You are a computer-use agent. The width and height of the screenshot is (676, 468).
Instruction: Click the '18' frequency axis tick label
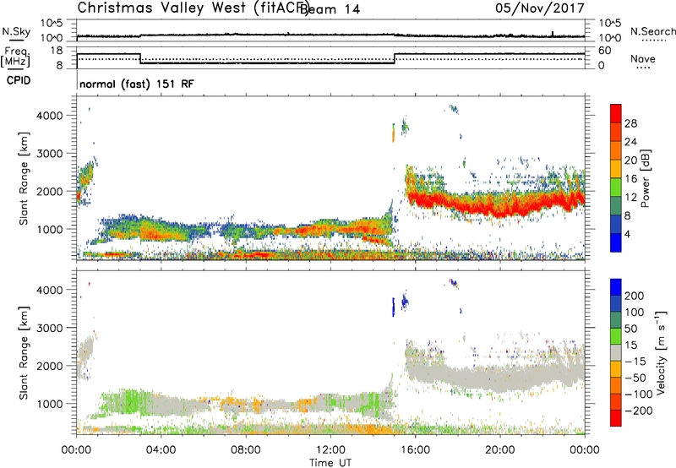(x=57, y=51)
